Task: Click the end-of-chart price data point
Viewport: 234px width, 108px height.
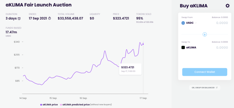Action: 143,44
